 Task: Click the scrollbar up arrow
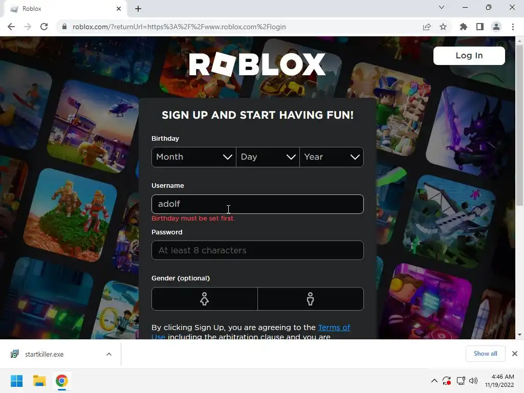pos(519,41)
